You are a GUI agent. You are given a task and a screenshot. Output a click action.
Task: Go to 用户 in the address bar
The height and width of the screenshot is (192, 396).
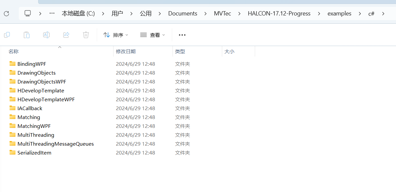tap(117, 13)
